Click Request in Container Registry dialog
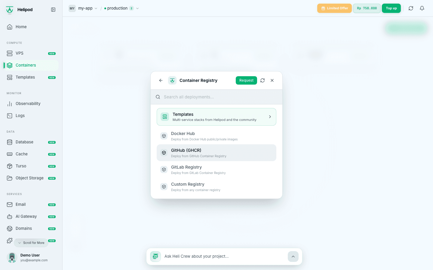This screenshot has height=270, width=433. tap(246, 80)
